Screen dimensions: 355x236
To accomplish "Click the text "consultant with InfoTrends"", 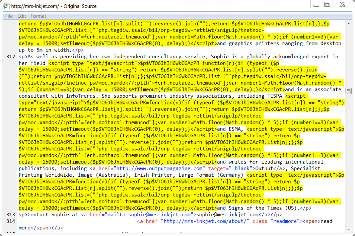I will click(59, 96).
